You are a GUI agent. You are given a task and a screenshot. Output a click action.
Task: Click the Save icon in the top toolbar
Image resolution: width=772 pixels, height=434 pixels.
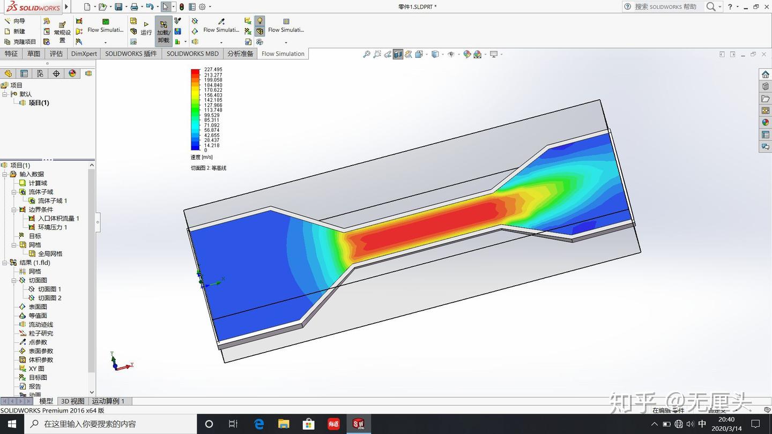pyautogui.click(x=118, y=7)
